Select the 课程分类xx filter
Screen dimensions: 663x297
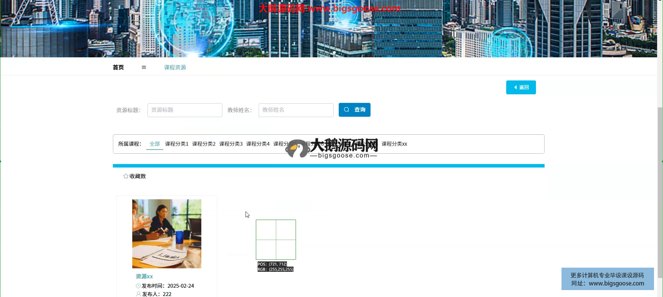(x=394, y=144)
